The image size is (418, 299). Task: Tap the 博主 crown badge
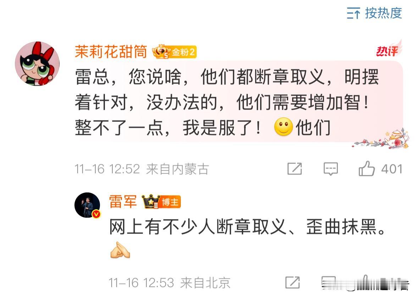tap(162, 202)
